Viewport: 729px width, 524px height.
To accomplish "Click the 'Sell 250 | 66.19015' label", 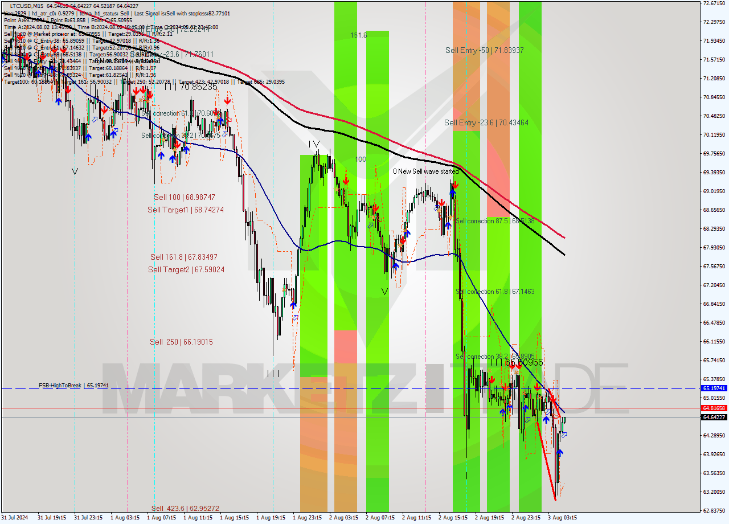I will tap(181, 342).
